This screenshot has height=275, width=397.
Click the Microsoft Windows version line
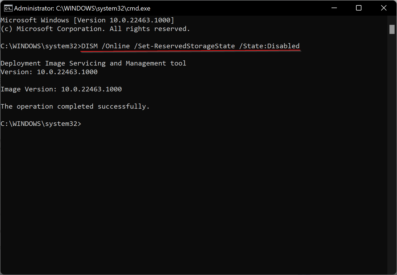click(x=87, y=20)
